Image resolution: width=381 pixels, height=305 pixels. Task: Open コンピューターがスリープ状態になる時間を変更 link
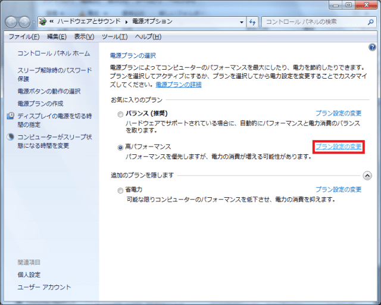(x=54, y=141)
